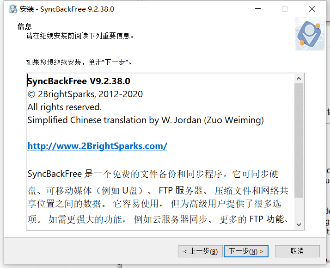Click the instruction '如果您想继续安装，单击"下一步"。'
Viewport: 330px width, 268px height.
pyautogui.click(x=79, y=62)
